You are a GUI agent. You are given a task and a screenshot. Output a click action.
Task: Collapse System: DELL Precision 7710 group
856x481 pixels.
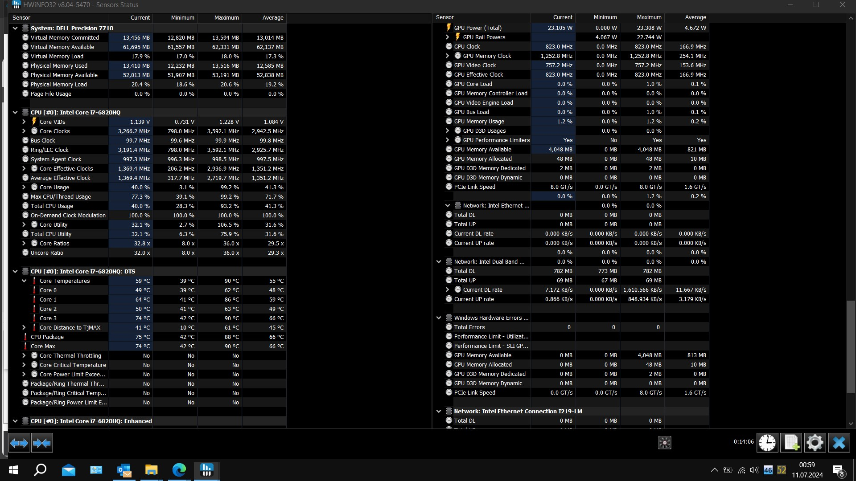(15, 28)
